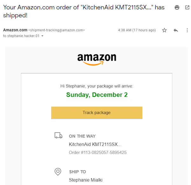Click the ON THE WAY status label
The image size is (191, 185).
tap(82, 136)
